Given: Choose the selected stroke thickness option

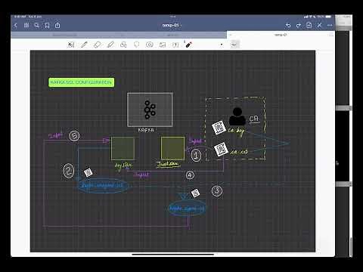Looking at the screenshot, I should click(234, 45).
